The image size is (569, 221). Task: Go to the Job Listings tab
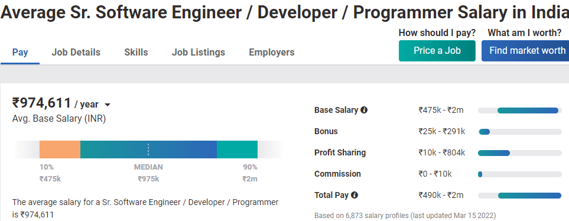199,52
